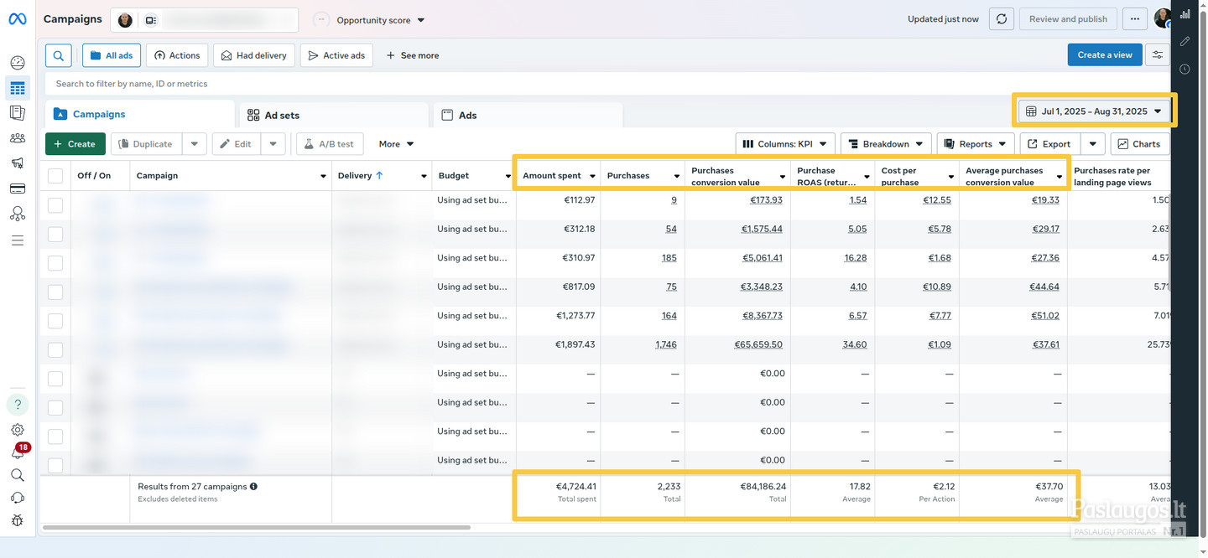Open Audiences people icon in left sidebar
1208x558 pixels.
coord(18,138)
